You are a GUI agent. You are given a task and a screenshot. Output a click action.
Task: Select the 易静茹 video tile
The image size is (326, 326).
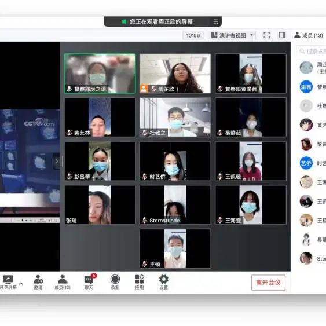(x=251, y=118)
